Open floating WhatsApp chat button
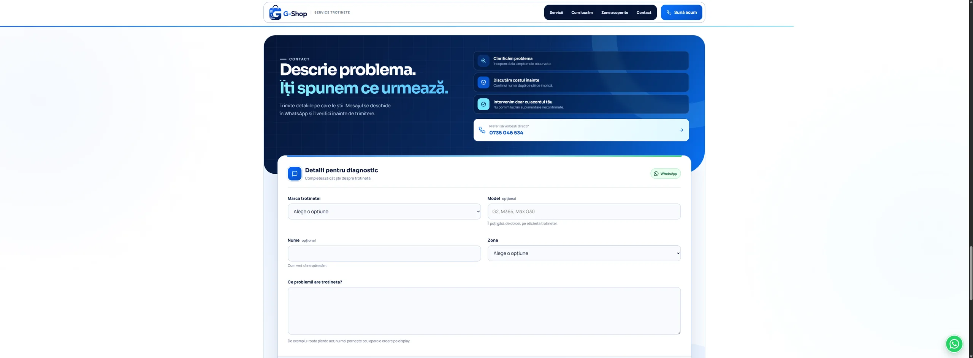Image resolution: width=973 pixels, height=358 pixels. [954, 344]
